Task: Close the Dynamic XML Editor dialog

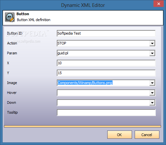Action: pyautogui.click(x=159, y=4)
